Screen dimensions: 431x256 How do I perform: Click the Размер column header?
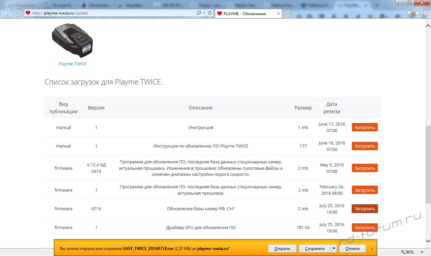tap(303, 108)
